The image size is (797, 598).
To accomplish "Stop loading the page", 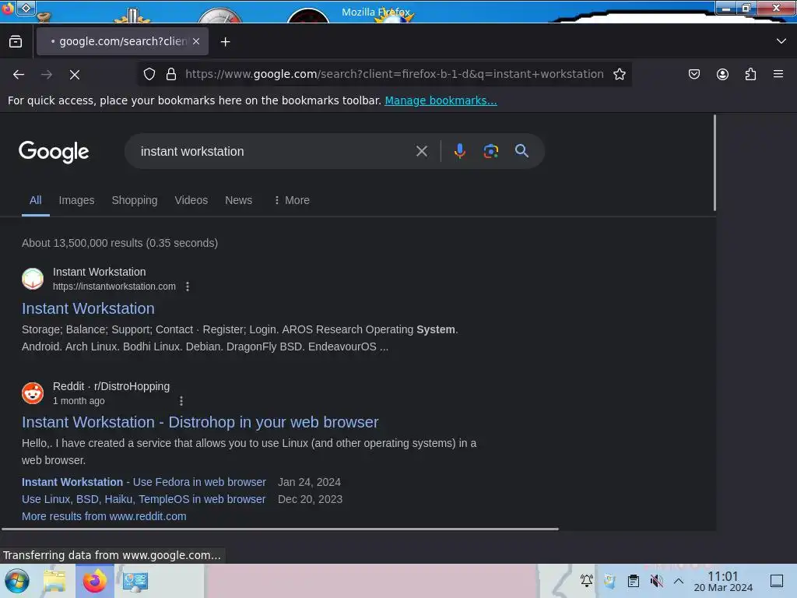I will click(x=75, y=75).
